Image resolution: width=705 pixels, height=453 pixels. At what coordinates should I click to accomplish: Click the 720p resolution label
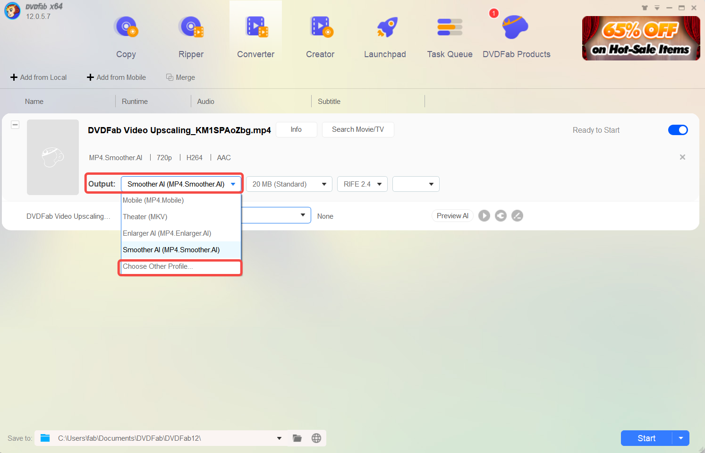pos(164,158)
